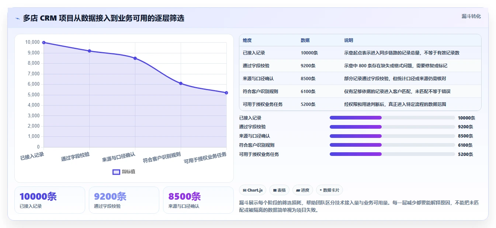The image size is (496, 228).
Task: Click the footer paragraph about 漏斗展示
Action: [359, 206]
